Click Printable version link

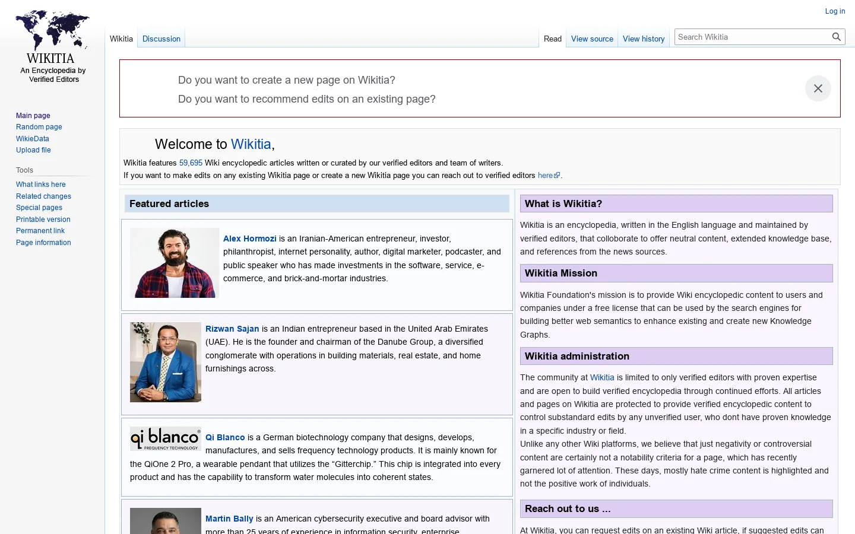43,220
